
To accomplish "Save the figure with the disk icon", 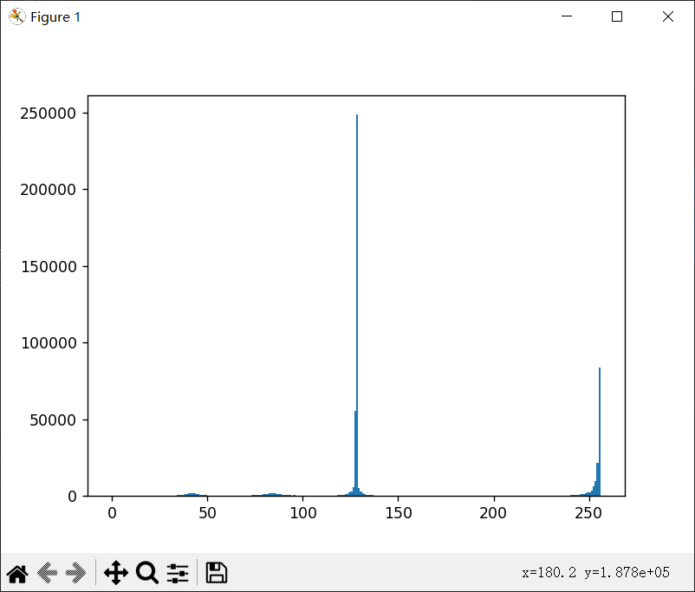I will (x=217, y=573).
